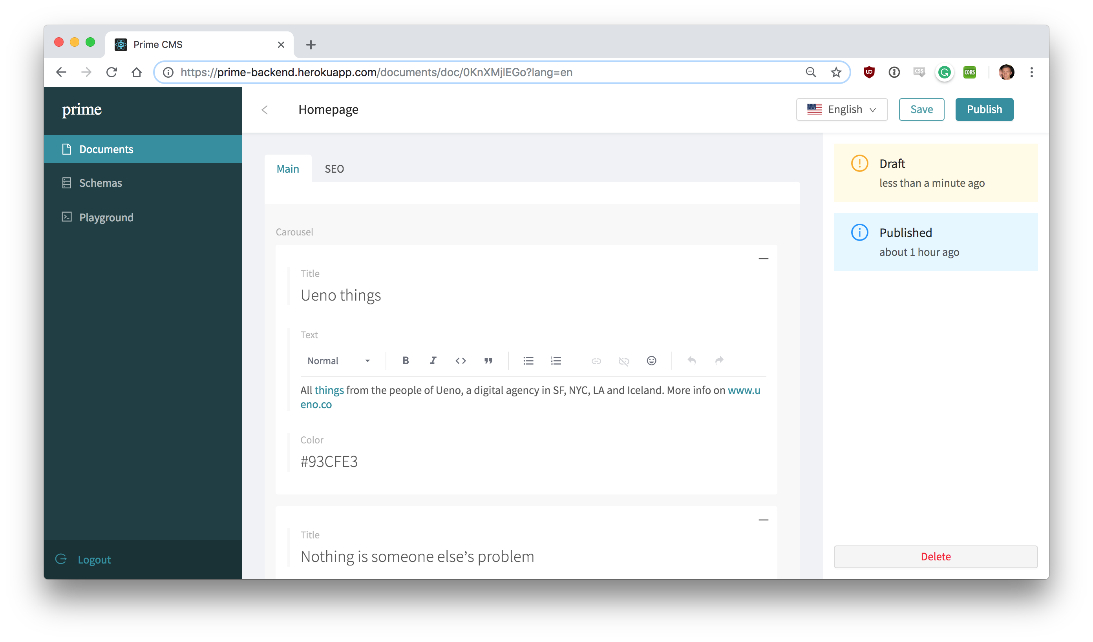This screenshot has height=642, width=1093.
Task: Delete this document
Action: 935,556
